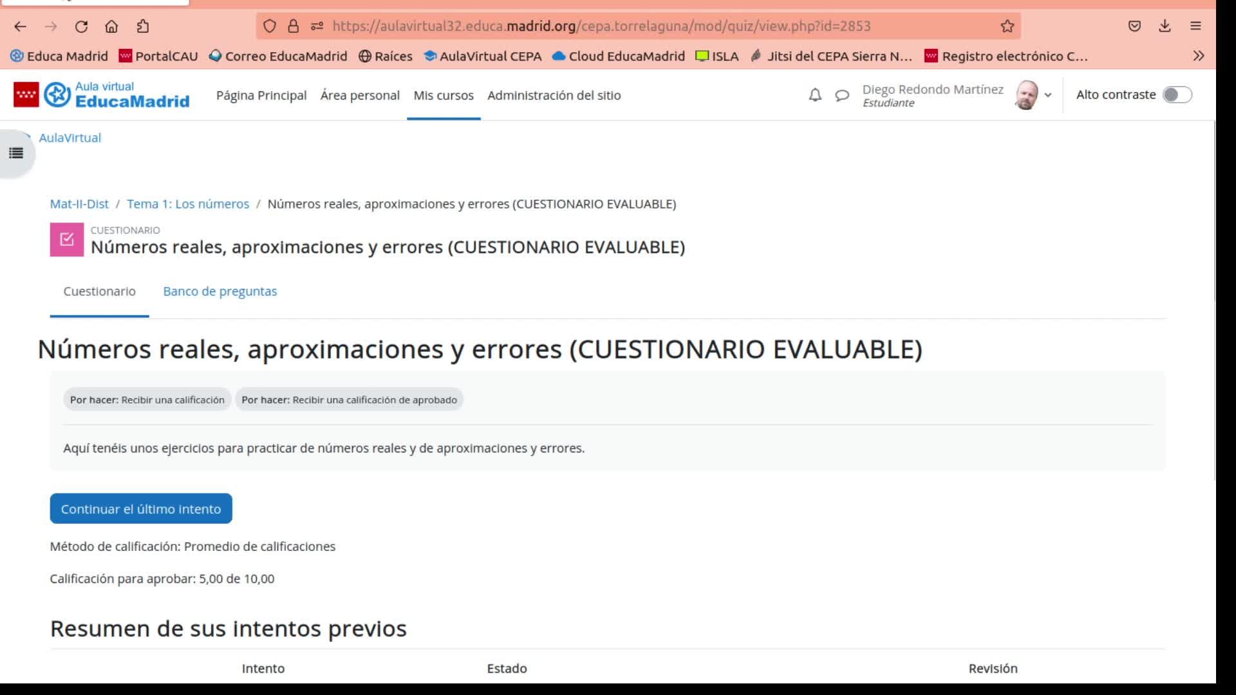Open the notifications bell icon
Image resolution: width=1236 pixels, height=695 pixels.
tap(815, 95)
